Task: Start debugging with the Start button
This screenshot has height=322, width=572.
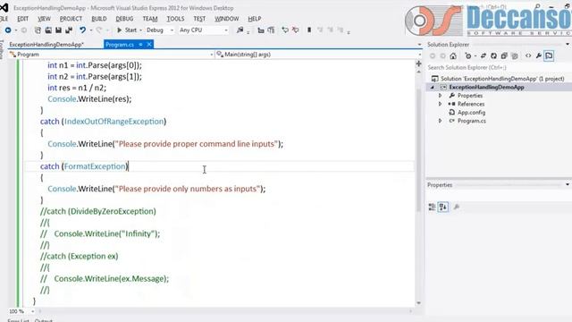Action: pos(127,30)
